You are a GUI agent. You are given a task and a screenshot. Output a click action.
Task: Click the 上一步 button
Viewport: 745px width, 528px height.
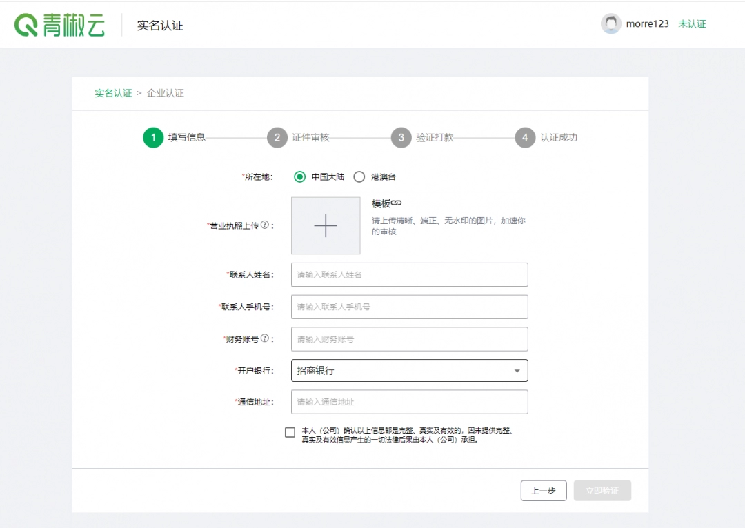coord(544,490)
